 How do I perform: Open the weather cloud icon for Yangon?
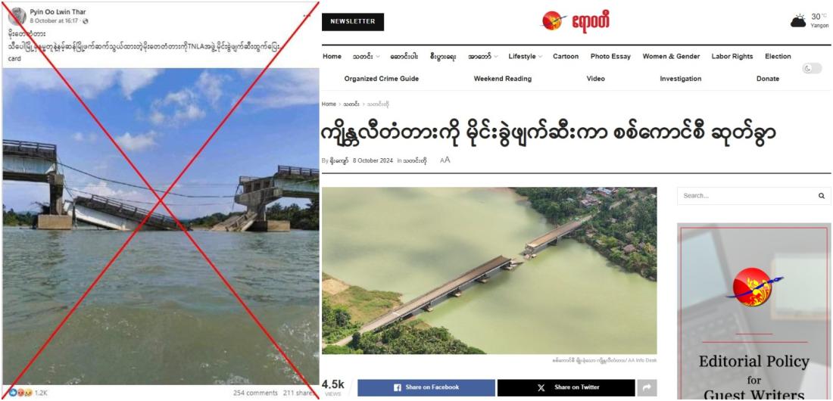[x=798, y=20]
